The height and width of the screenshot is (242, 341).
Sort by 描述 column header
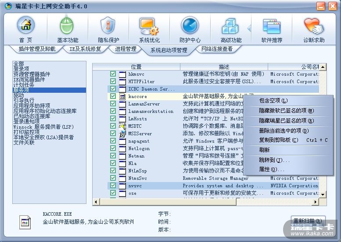(224, 67)
